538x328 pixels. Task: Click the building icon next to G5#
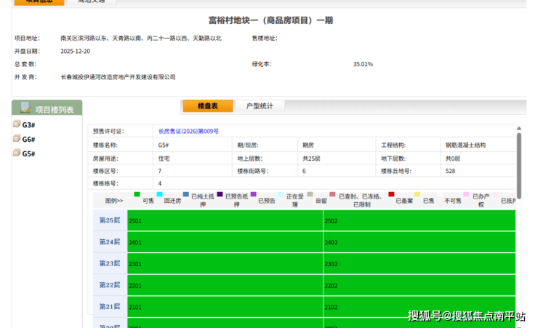click(x=16, y=153)
